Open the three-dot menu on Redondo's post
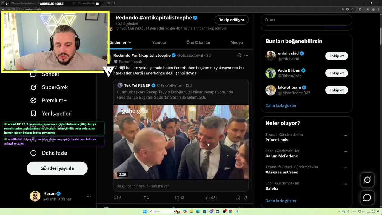The height and width of the screenshot is (215, 382). [246, 55]
